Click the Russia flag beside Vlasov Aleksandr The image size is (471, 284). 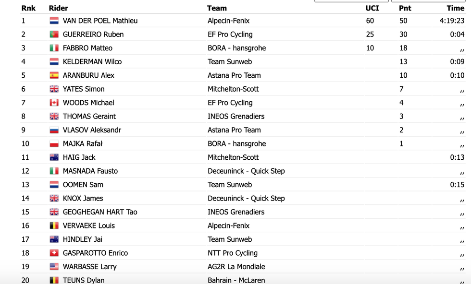tap(54, 130)
